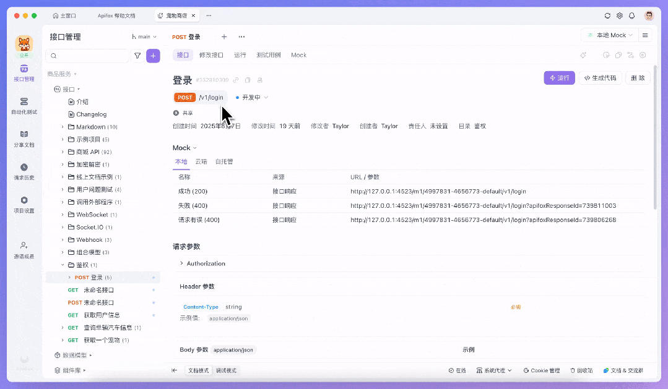
Task: Expand the Mock section dropdown
Action: coord(184,148)
